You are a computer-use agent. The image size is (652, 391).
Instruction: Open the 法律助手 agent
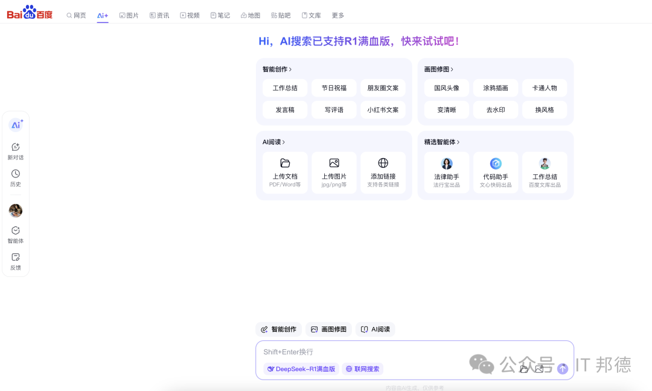click(447, 173)
